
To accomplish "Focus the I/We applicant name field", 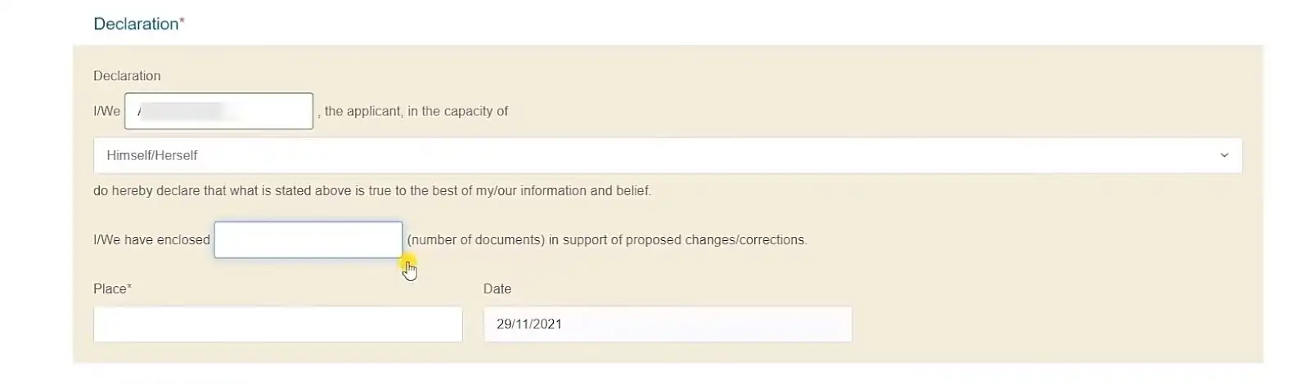I will (218, 111).
